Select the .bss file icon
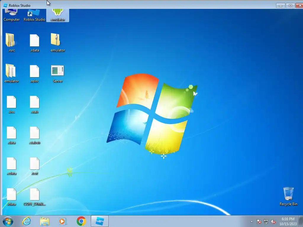303x227 pixels. point(12,104)
